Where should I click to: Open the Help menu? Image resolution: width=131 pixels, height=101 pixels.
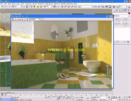pos(75,4)
